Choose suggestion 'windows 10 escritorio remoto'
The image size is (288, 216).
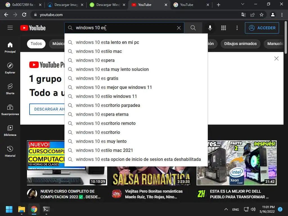136,123
